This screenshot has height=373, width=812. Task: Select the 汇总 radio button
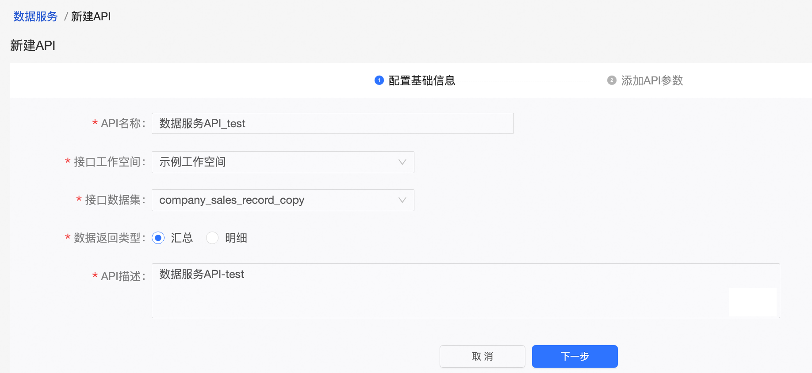coord(158,238)
